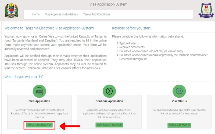The height and width of the screenshot is (134, 215).
Task: Click the Keynote before you start heading
Action: pyautogui.click(x=132, y=28)
